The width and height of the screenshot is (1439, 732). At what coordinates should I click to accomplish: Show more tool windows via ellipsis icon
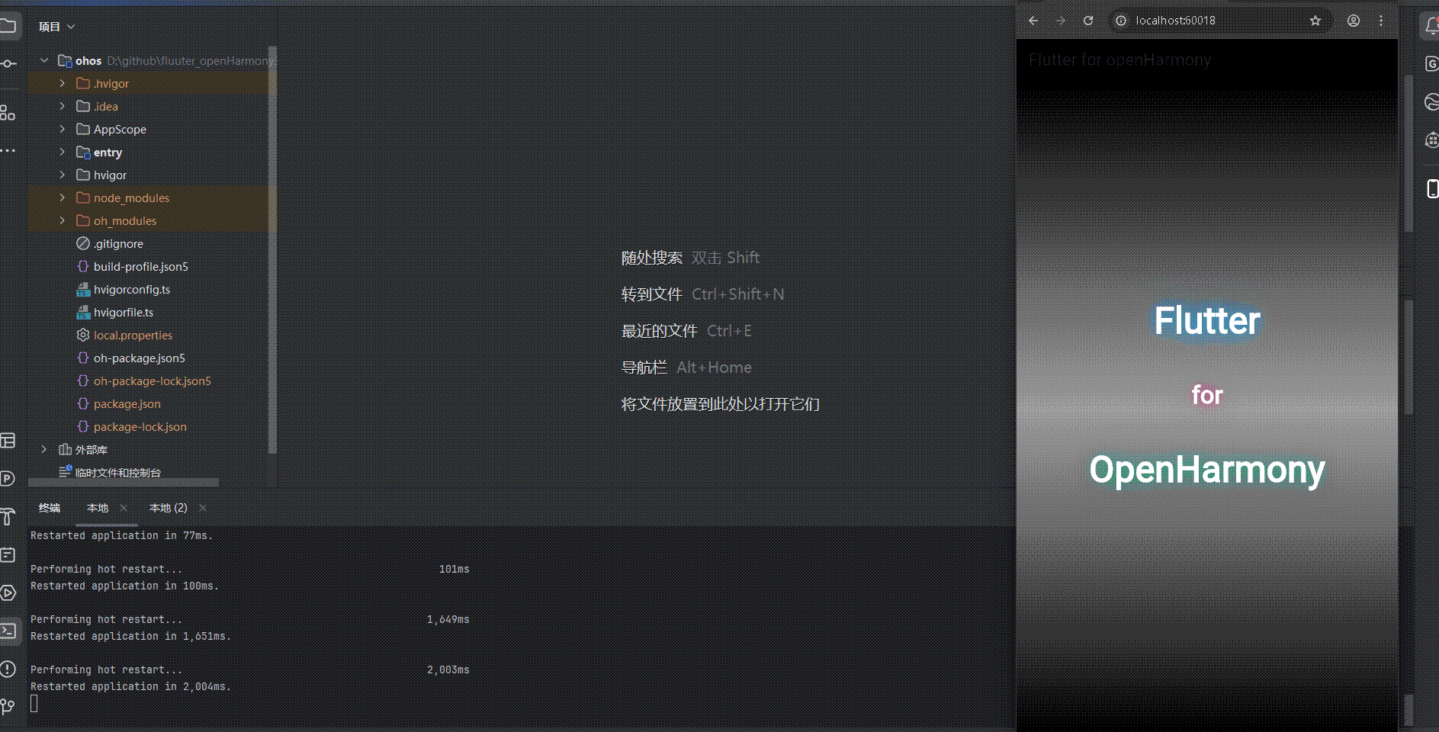(x=8, y=151)
